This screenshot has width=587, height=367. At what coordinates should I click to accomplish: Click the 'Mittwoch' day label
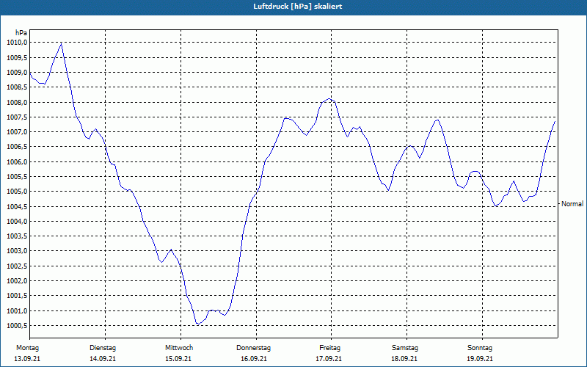pyautogui.click(x=179, y=348)
